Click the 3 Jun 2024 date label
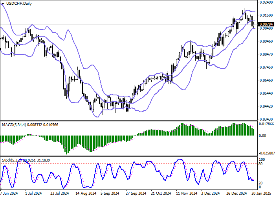275x197 pixels. pyautogui.click(x=9, y=193)
